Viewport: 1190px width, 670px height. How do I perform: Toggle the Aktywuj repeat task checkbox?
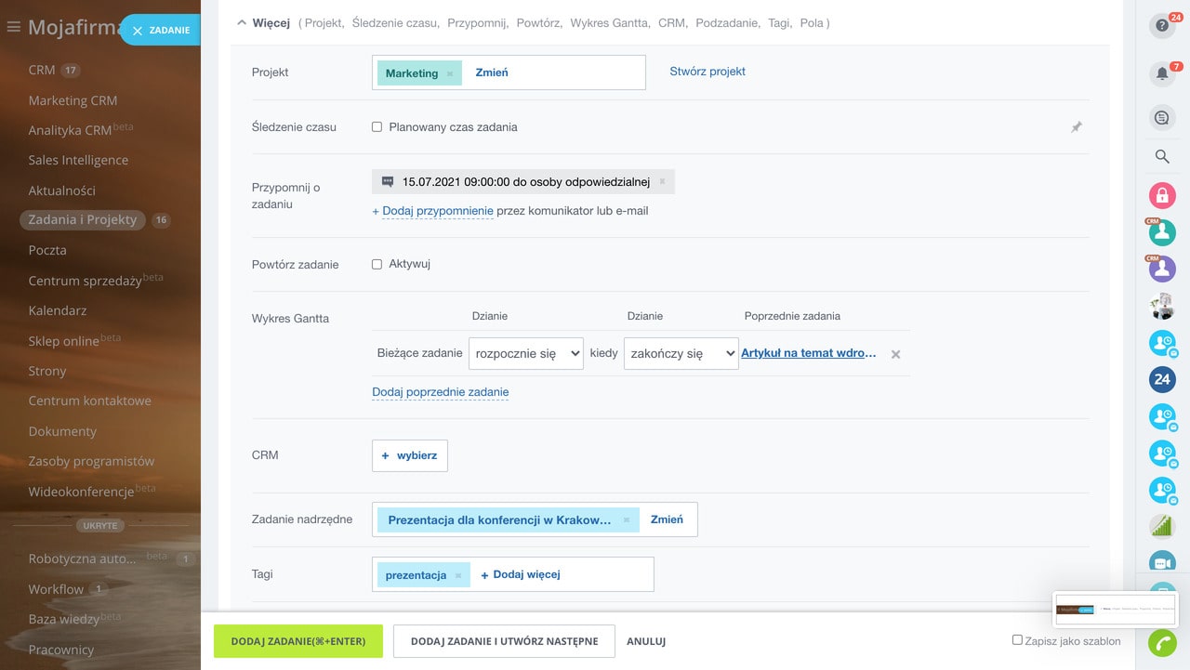point(377,264)
